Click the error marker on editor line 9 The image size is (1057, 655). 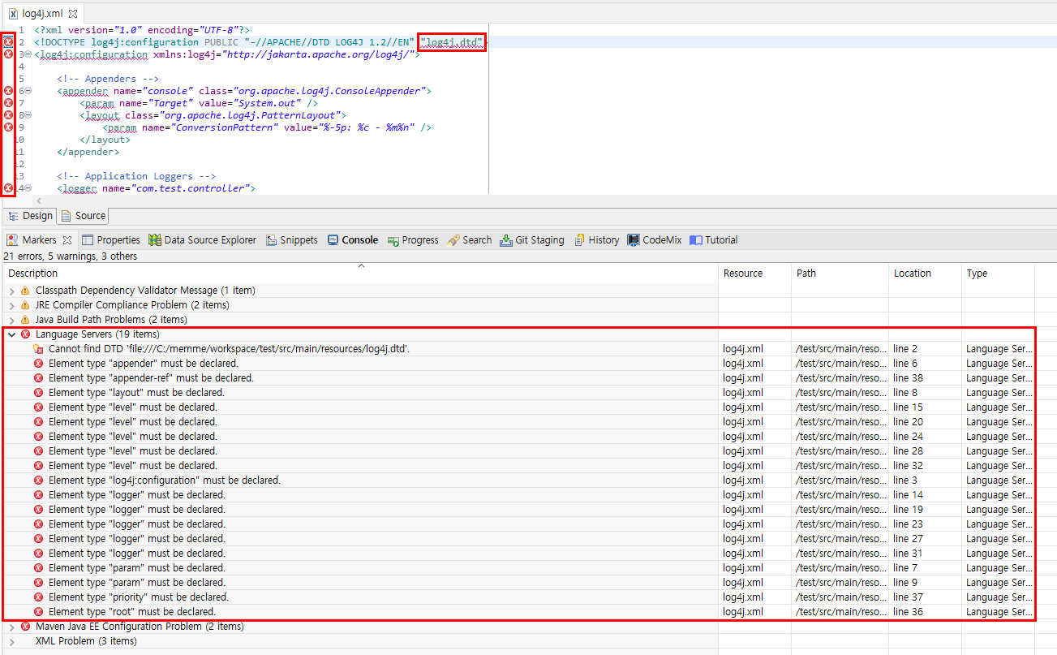point(8,127)
